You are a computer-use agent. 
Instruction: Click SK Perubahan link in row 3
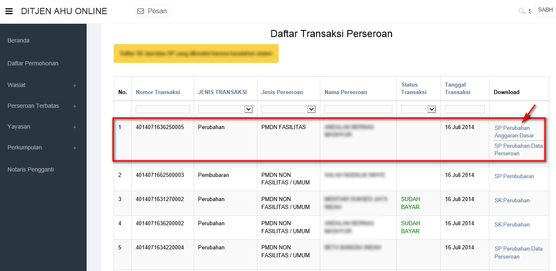(x=512, y=200)
